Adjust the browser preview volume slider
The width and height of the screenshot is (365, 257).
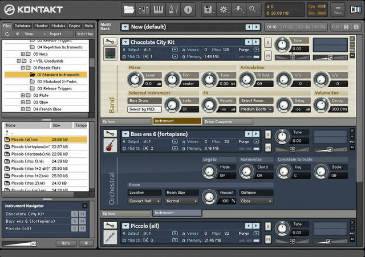point(19,243)
